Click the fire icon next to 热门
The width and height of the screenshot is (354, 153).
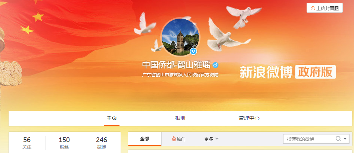174,139
